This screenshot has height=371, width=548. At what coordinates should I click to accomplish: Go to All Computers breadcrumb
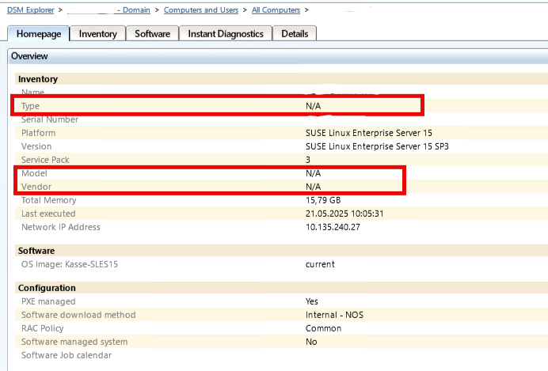(x=276, y=10)
